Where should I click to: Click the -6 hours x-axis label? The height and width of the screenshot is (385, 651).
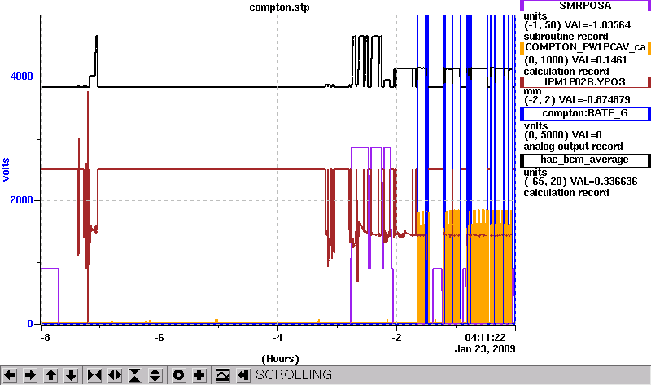159,337
